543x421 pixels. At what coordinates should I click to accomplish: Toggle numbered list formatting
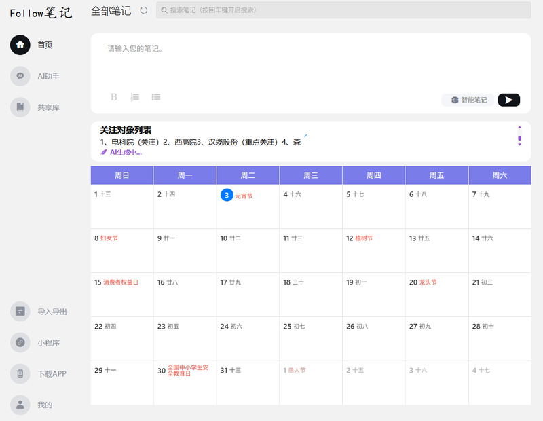tap(135, 97)
